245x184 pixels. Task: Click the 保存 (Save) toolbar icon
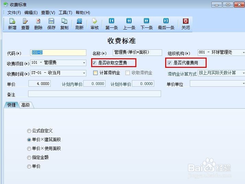coord(51,24)
